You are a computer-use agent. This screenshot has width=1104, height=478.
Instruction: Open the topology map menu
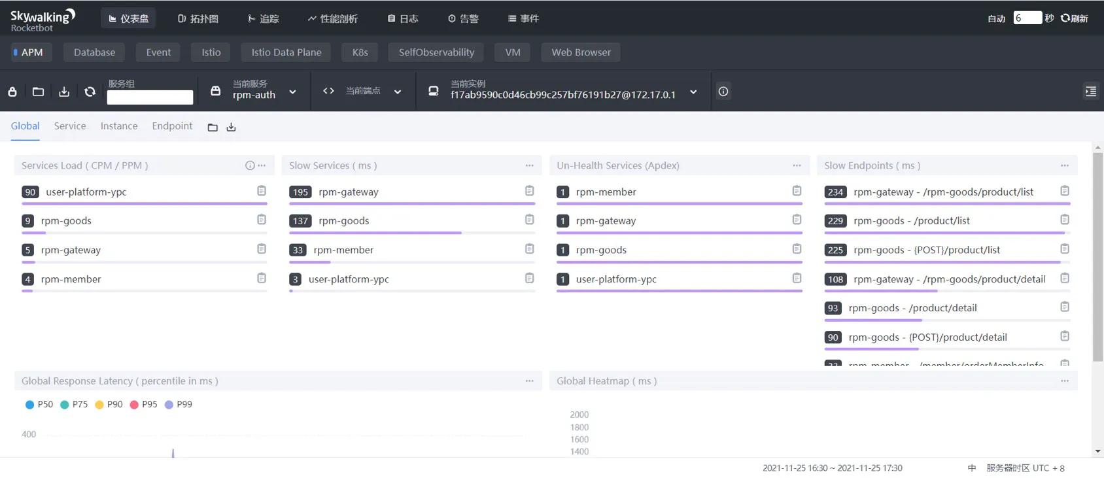coord(198,18)
